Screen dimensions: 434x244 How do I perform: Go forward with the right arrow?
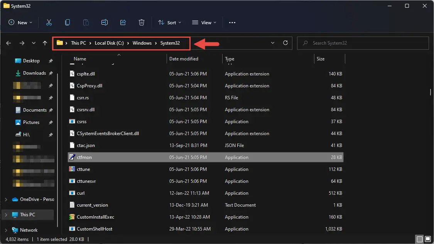click(x=22, y=43)
